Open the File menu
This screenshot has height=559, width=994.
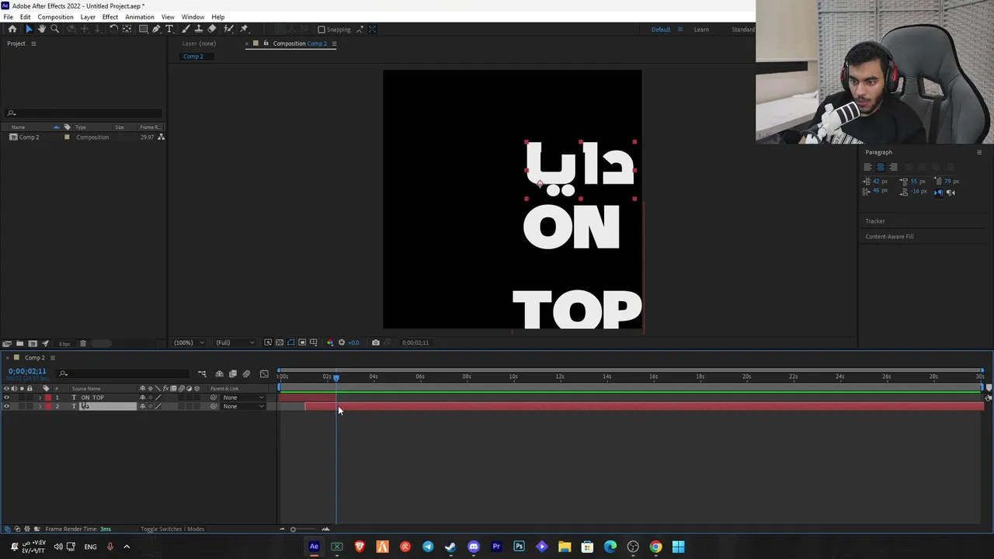8,17
